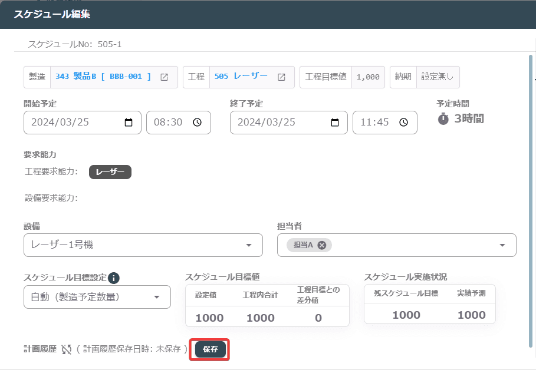
Task: Expand the 担当者 dropdown arrow
Action: (502, 245)
